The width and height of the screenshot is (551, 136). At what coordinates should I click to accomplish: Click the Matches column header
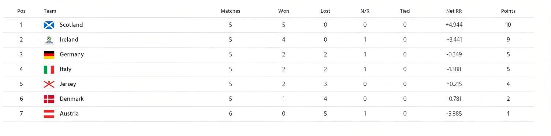230,11
